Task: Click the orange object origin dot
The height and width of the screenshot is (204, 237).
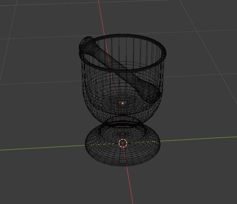Action: click(x=123, y=103)
